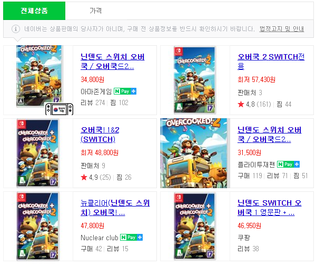Click the 찜 44 wishlist count

[284, 105]
